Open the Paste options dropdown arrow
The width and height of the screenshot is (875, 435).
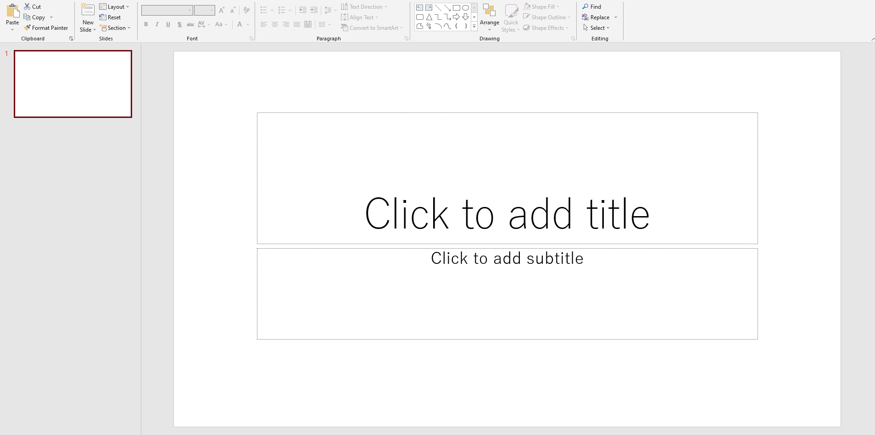[x=12, y=30]
